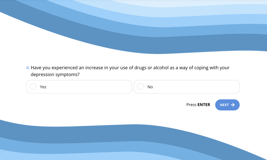Click the No label text
Viewport: 267px width, 160px height.
(x=150, y=87)
